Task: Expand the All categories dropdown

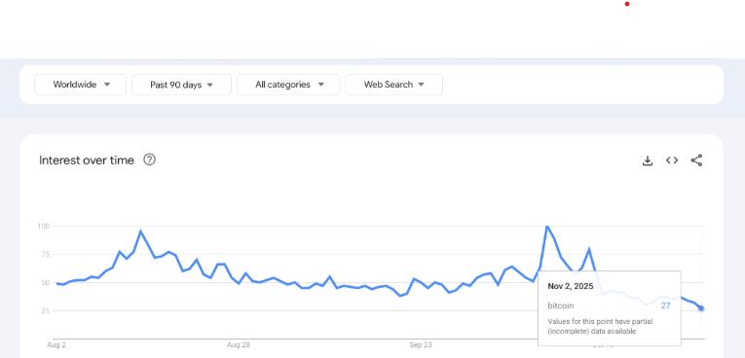Action: [288, 85]
